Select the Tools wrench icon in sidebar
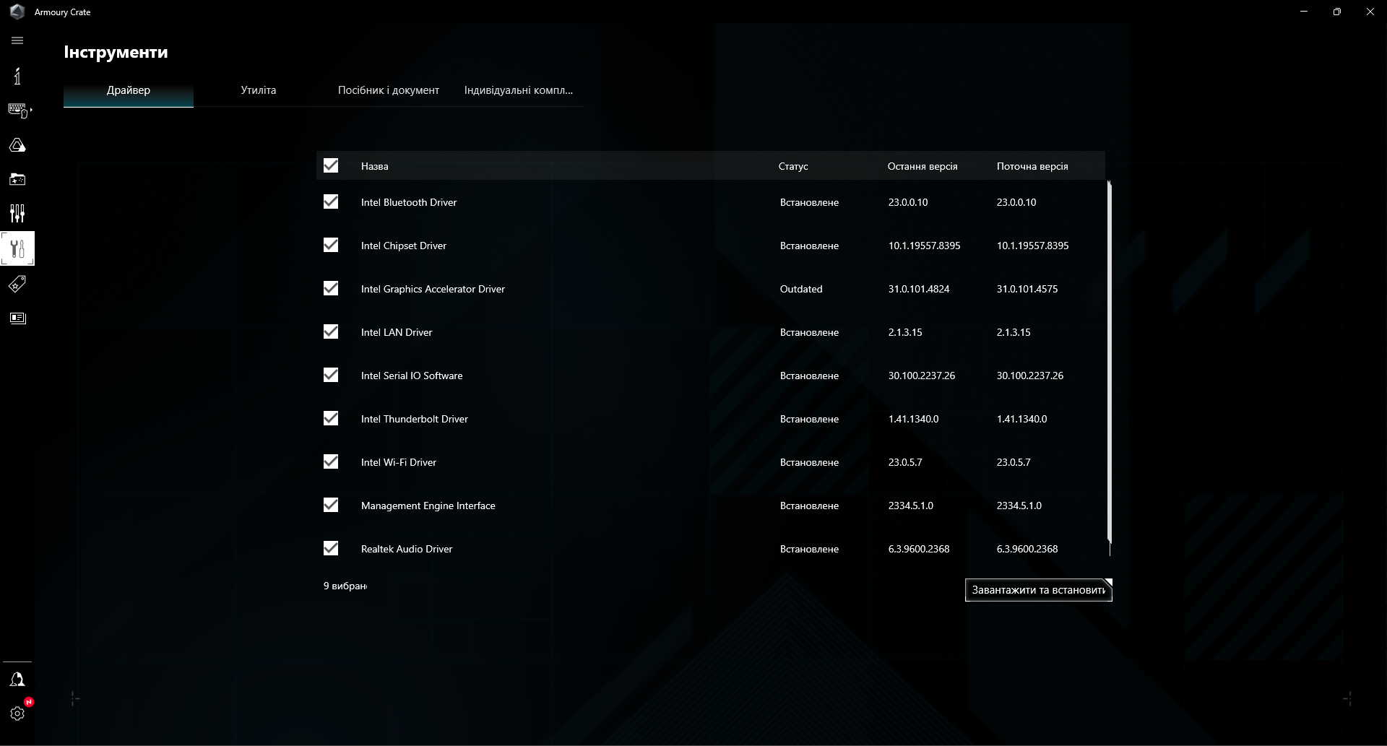 pos(17,248)
